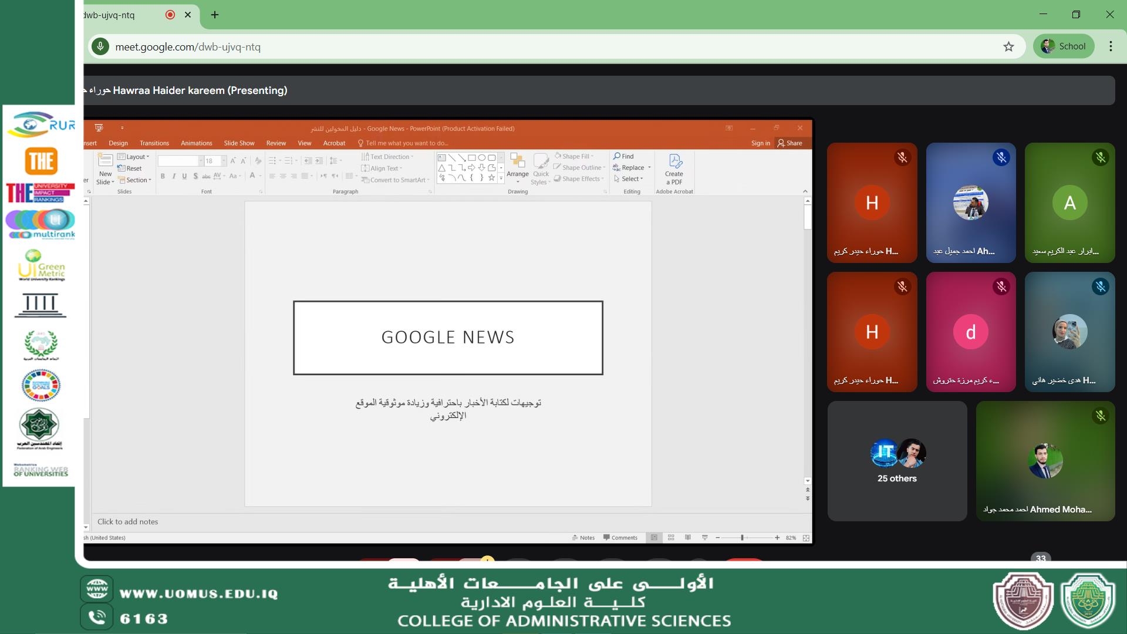Open Chrome's three-dot menu
Image resolution: width=1127 pixels, height=634 pixels.
(x=1111, y=46)
